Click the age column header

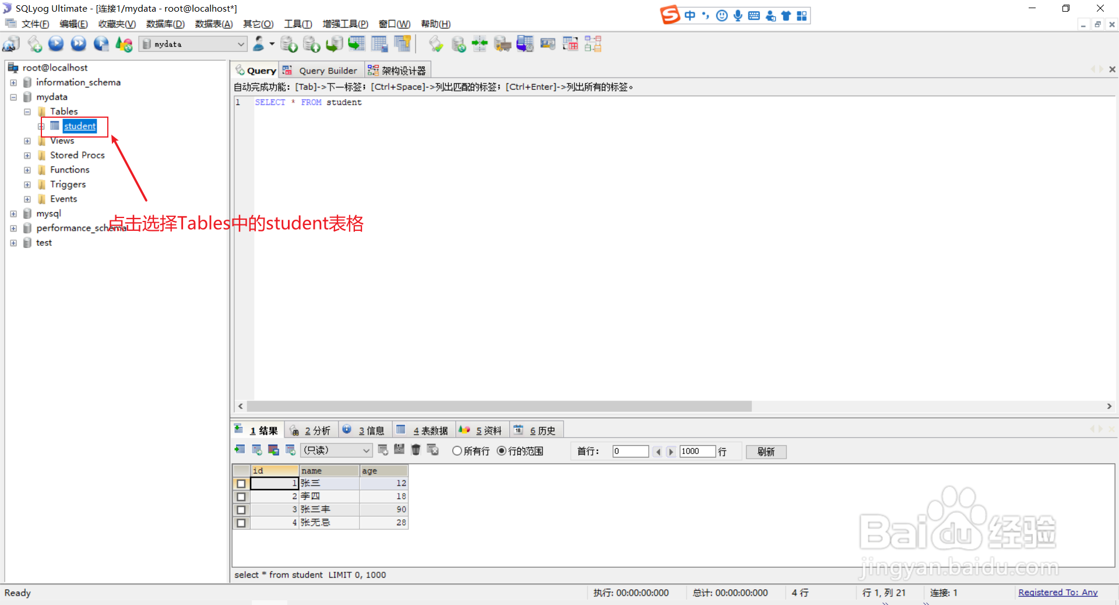click(x=383, y=470)
